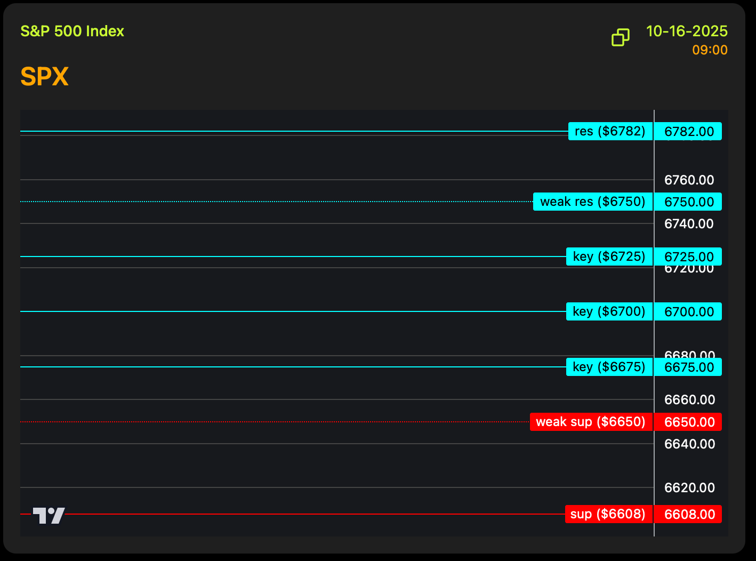Click the 6782.00 cyan price tag
Screen dimensions: 756x561
point(688,132)
